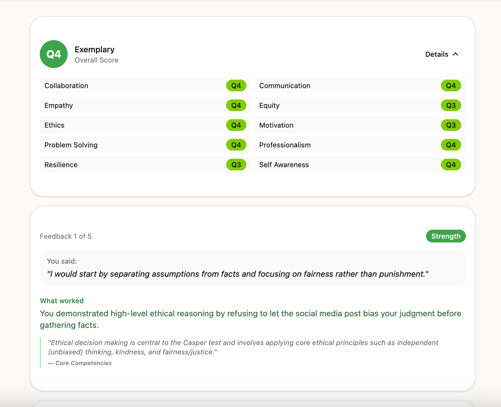Select the Q4 badge for Ethics
501x407 pixels.
[236, 125]
